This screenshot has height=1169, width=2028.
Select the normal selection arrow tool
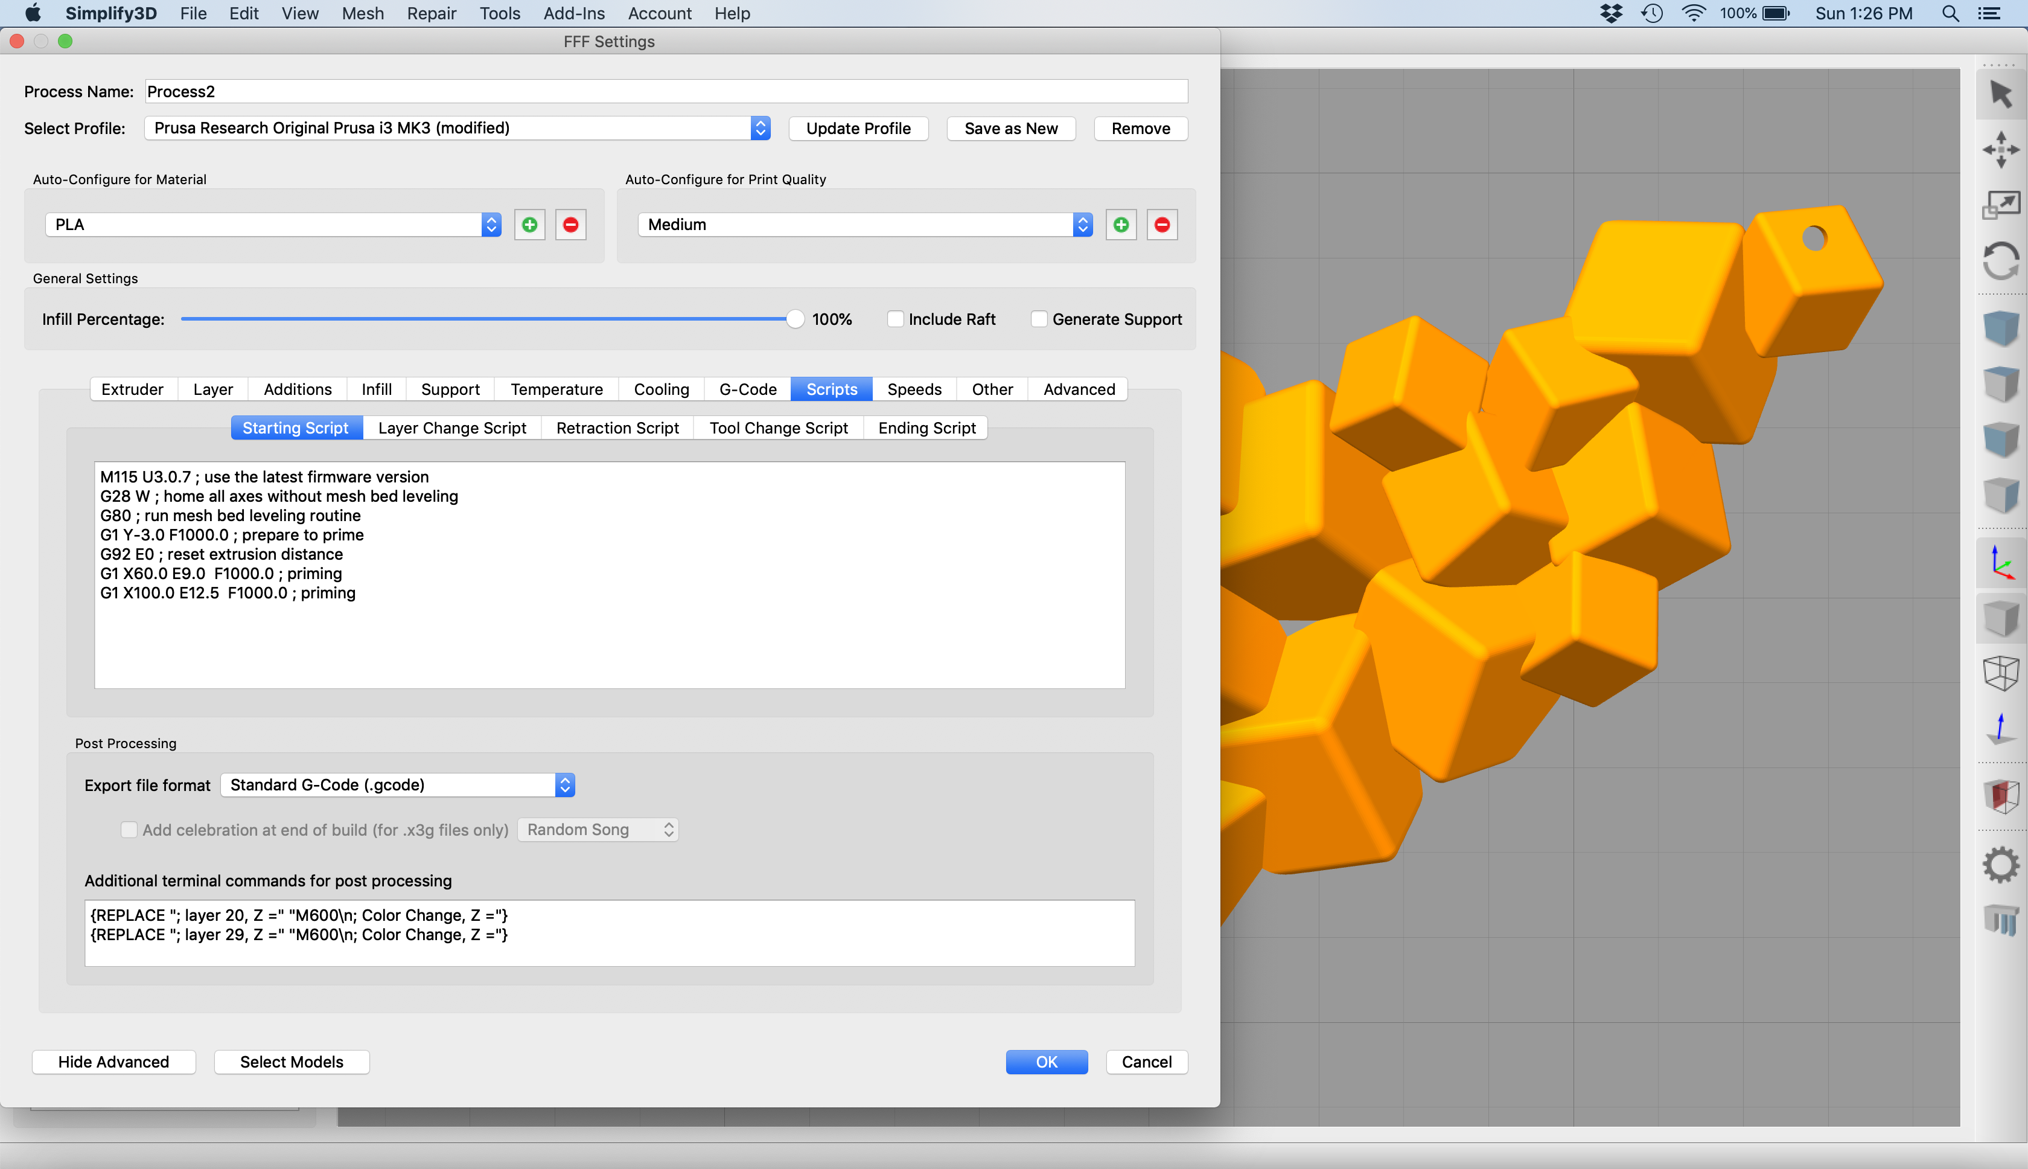pyautogui.click(x=2001, y=95)
